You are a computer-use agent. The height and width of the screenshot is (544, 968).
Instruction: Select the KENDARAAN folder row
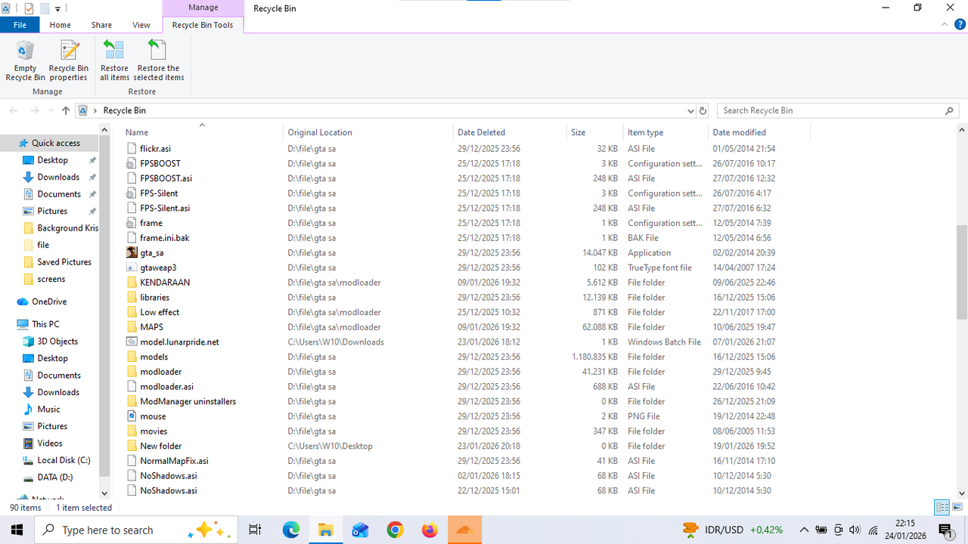pyautogui.click(x=466, y=282)
